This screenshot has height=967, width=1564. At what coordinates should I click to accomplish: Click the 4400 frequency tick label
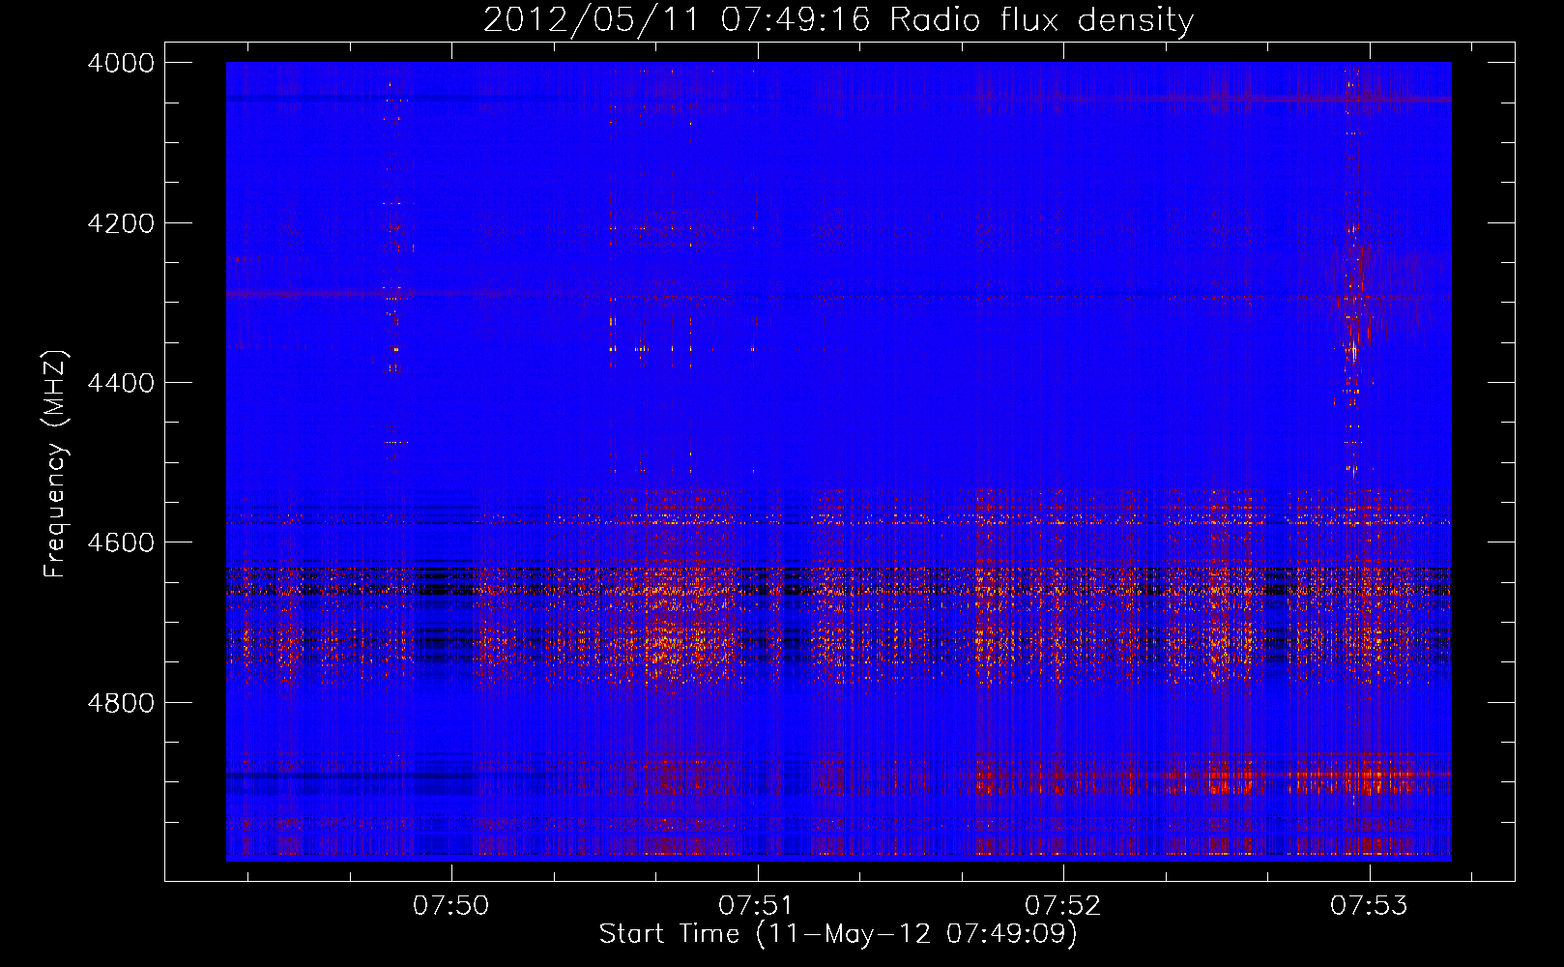pos(121,383)
